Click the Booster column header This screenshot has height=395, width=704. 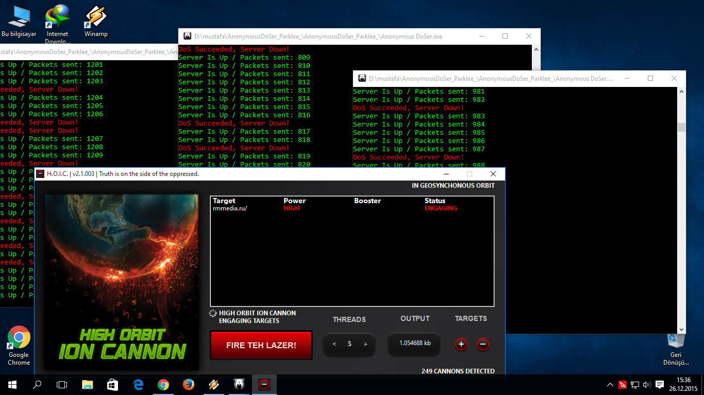(x=367, y=201)
